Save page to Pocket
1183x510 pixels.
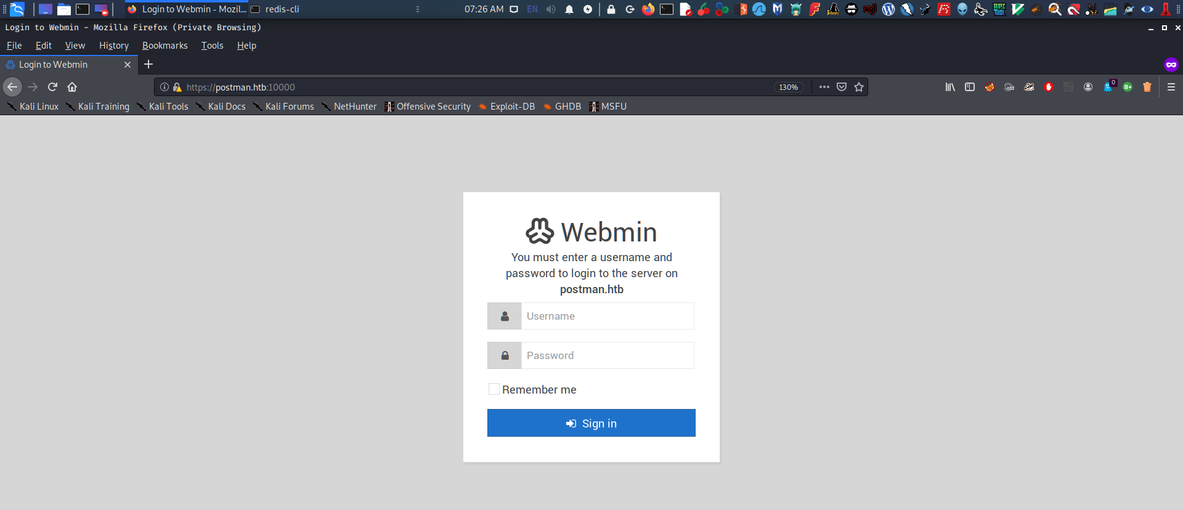point(842,87)
